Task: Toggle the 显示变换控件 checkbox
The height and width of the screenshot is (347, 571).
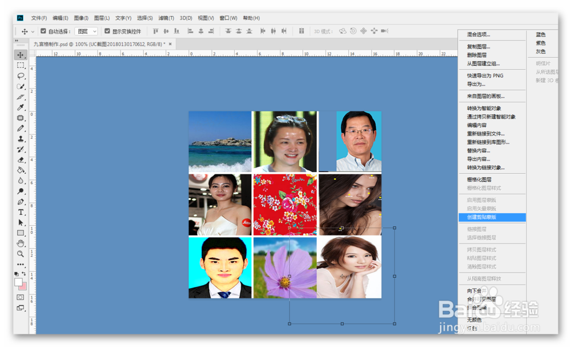Action: (107, 31)
